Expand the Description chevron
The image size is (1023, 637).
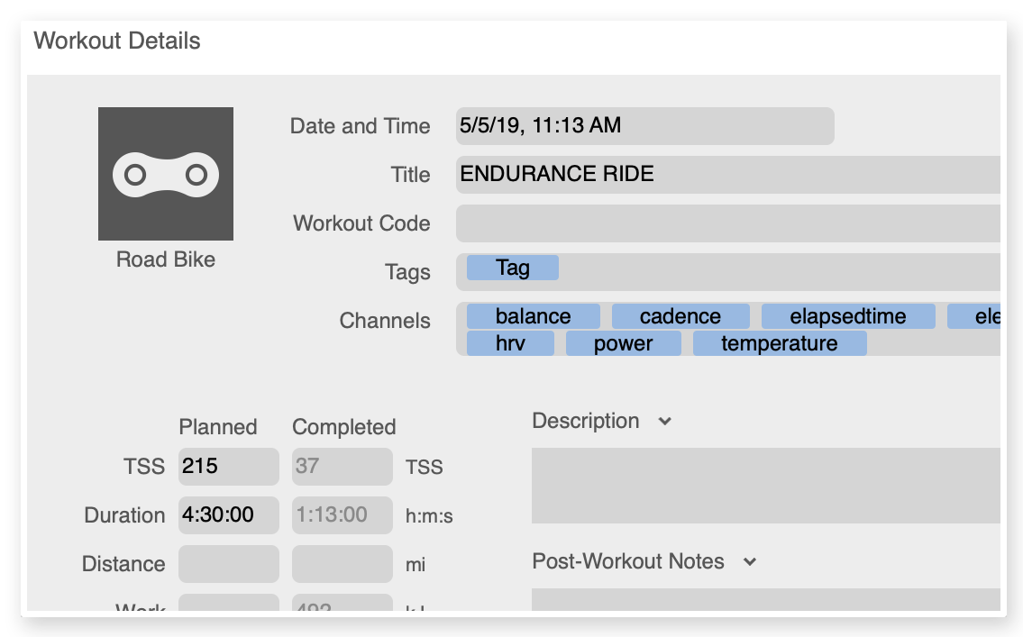665,421
